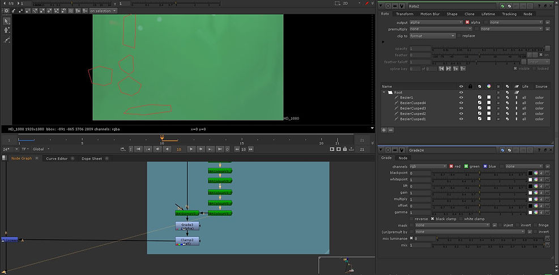Open the Grade24 mask channel dropdown
This screenshot has height=275, width=559.
click(x=453, y=225)
